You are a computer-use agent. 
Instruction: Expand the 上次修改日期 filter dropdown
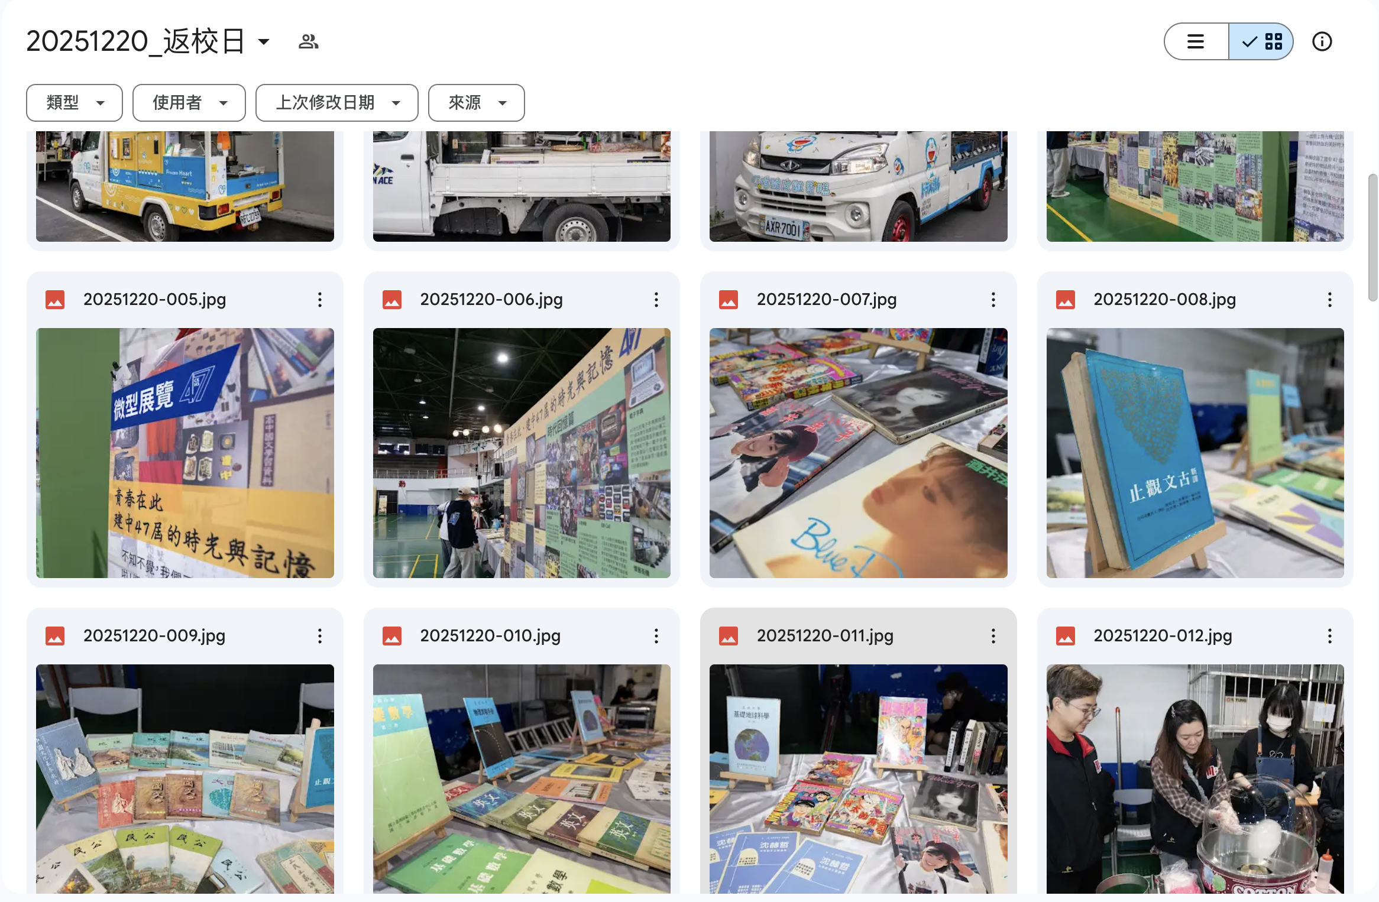point(336,103)
